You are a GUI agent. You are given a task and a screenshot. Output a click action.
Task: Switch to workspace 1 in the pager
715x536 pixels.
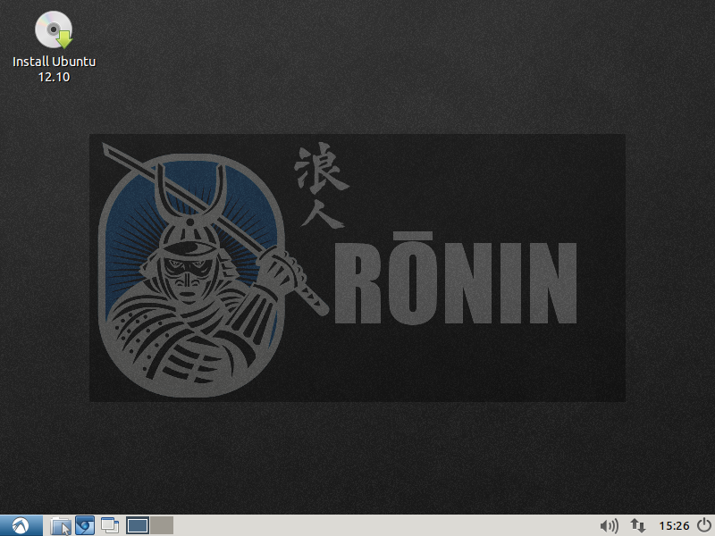[x=136, y=525]
